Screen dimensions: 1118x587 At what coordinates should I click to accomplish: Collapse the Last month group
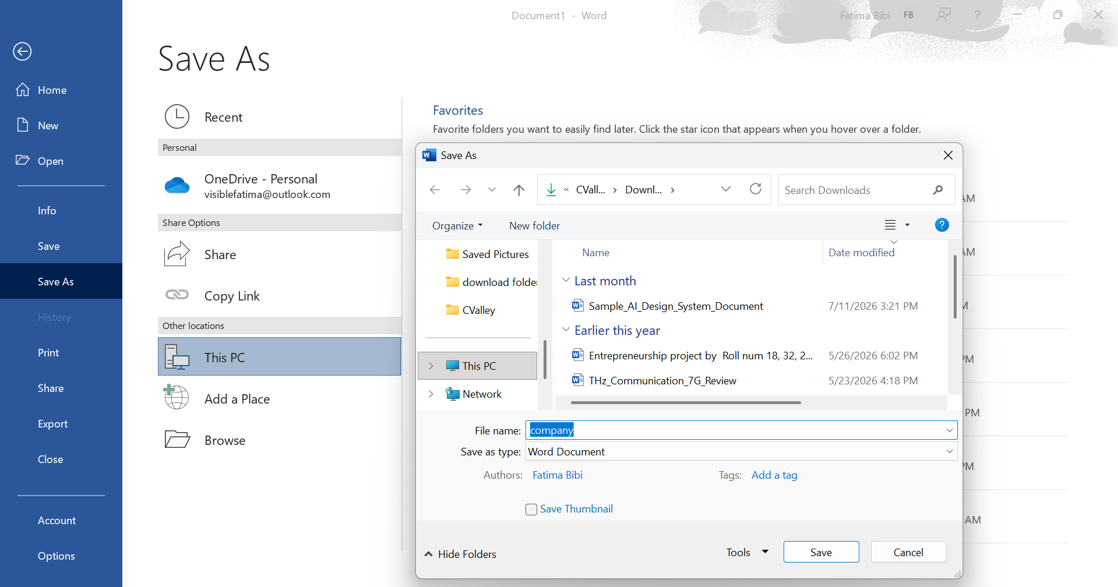click(566, 280)
